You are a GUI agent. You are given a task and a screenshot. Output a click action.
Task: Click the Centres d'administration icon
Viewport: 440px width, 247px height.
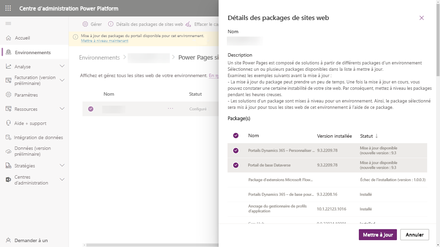(x=8, y=180)
